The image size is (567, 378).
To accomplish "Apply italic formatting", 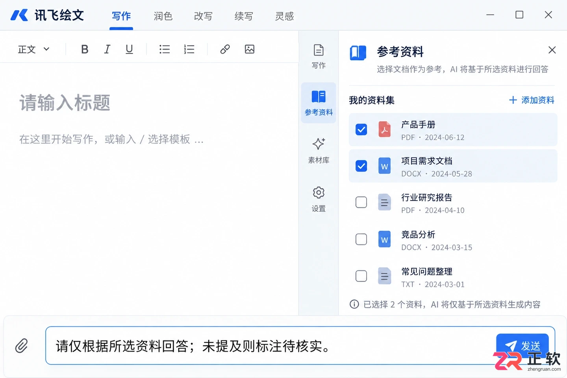I will pyautogui.click(x=107, y=49).
